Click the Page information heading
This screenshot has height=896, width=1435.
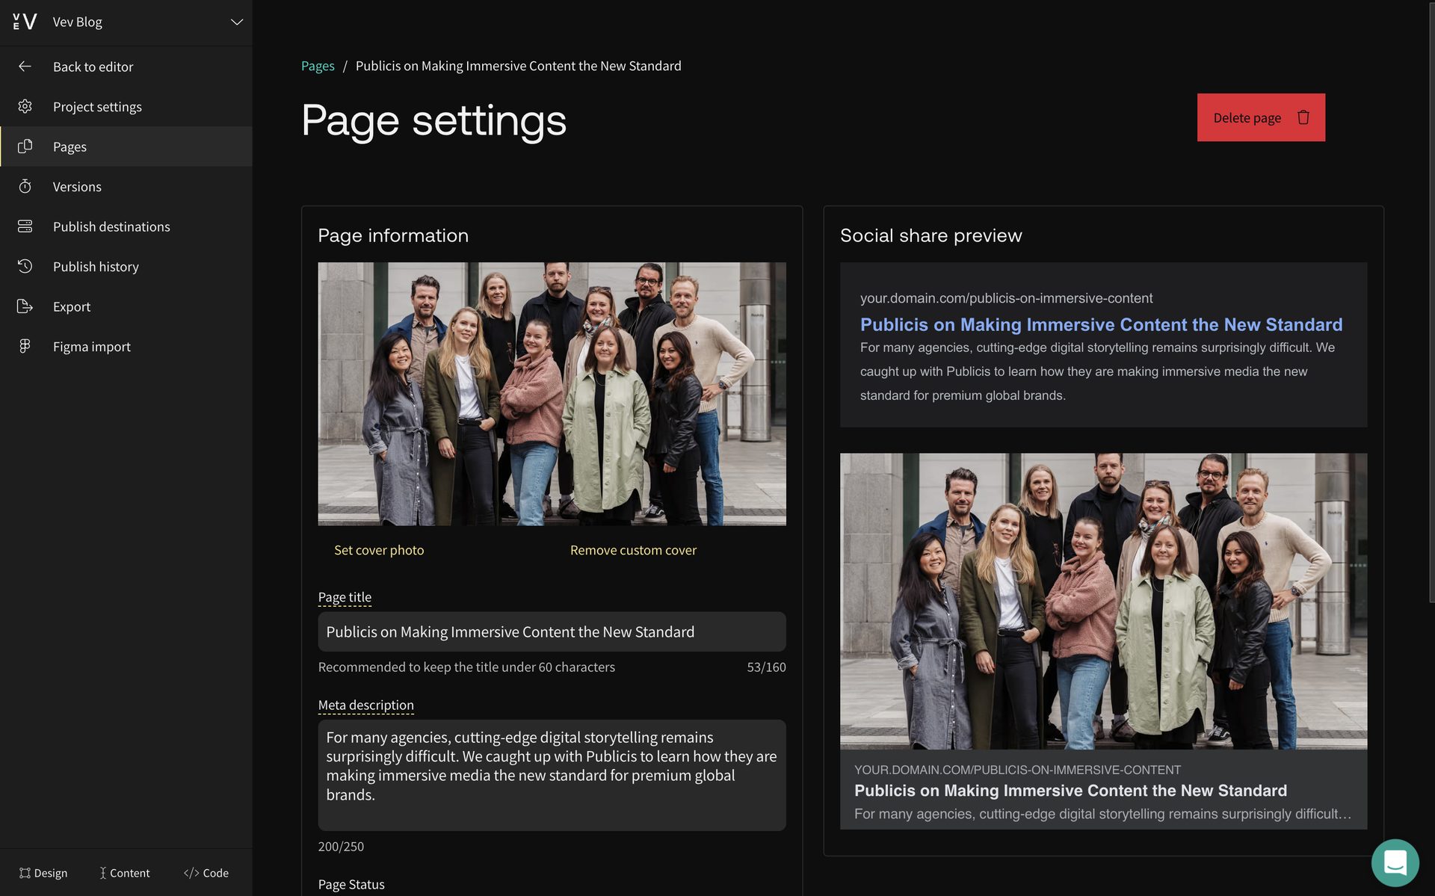pos(393,235)
